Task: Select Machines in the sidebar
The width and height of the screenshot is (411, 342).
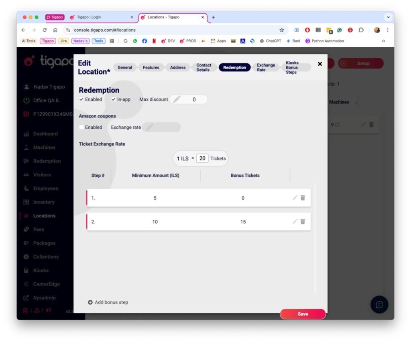Action: tap(44, 147)
